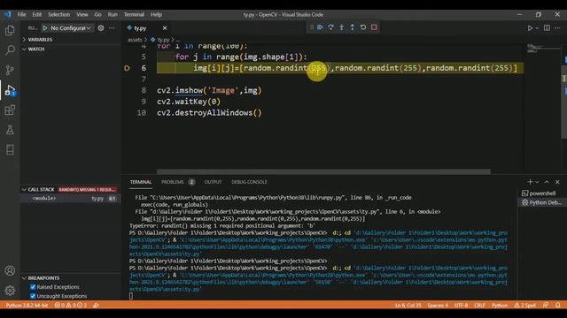The image size is (567, 318).
Task: Restart the debug session
Action: click(363, 27)
